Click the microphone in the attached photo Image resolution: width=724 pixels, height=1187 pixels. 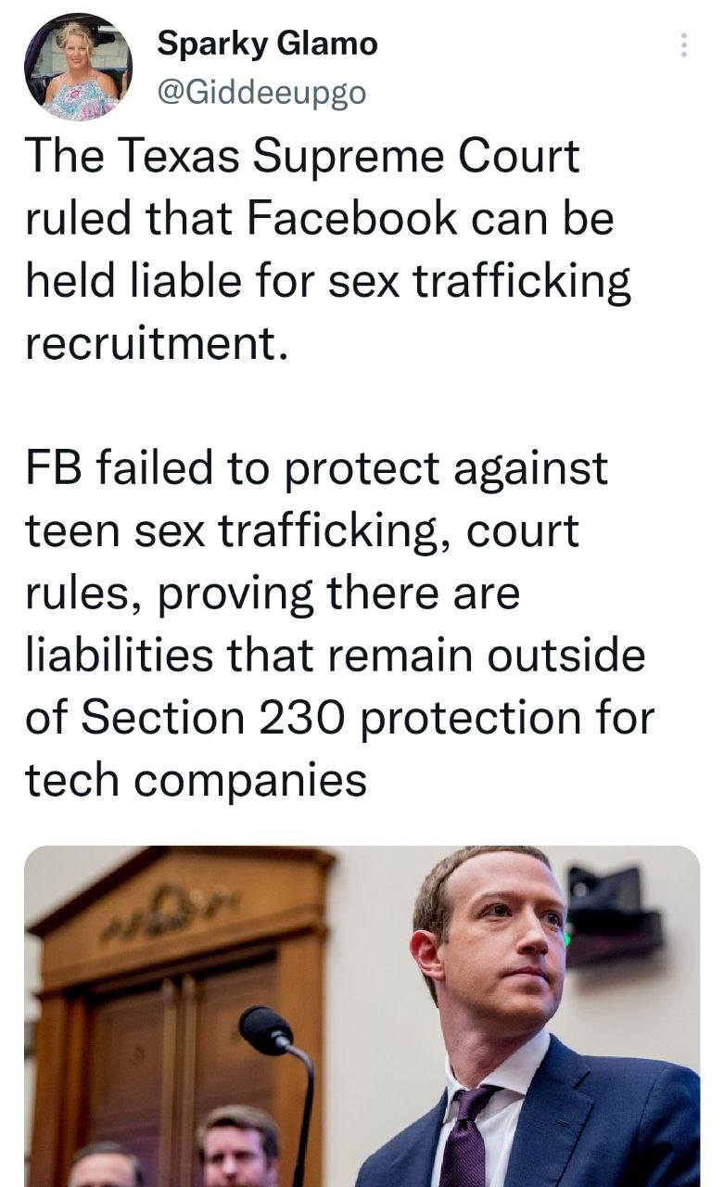[x=266, y=1030]
